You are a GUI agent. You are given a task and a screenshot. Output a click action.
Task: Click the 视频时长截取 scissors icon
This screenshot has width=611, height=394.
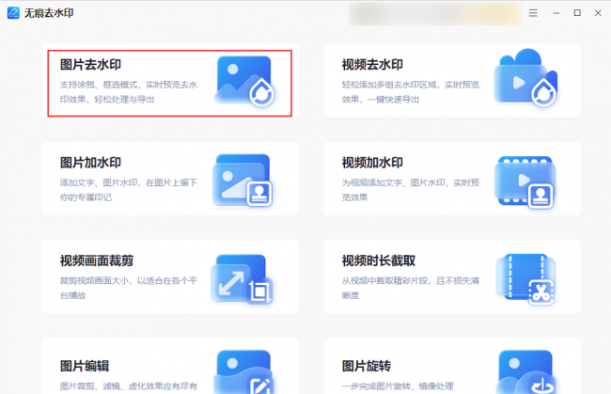(x=525, y=279)
